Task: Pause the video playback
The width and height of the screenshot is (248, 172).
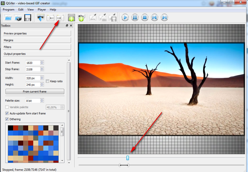Action: point(135,18)
